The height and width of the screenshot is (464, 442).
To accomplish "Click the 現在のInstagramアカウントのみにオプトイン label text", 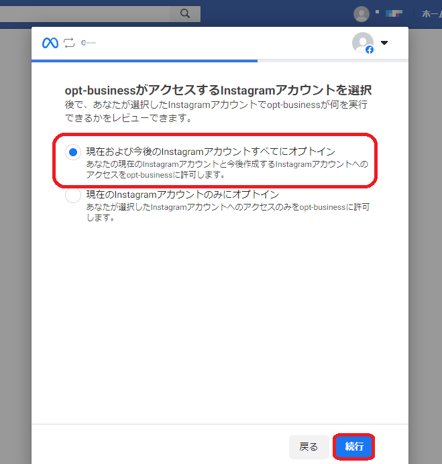I will tap(182, 194).
